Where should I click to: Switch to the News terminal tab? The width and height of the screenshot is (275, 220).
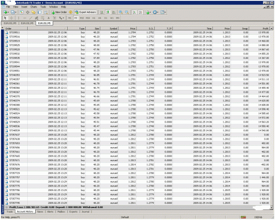click(40, 212)
